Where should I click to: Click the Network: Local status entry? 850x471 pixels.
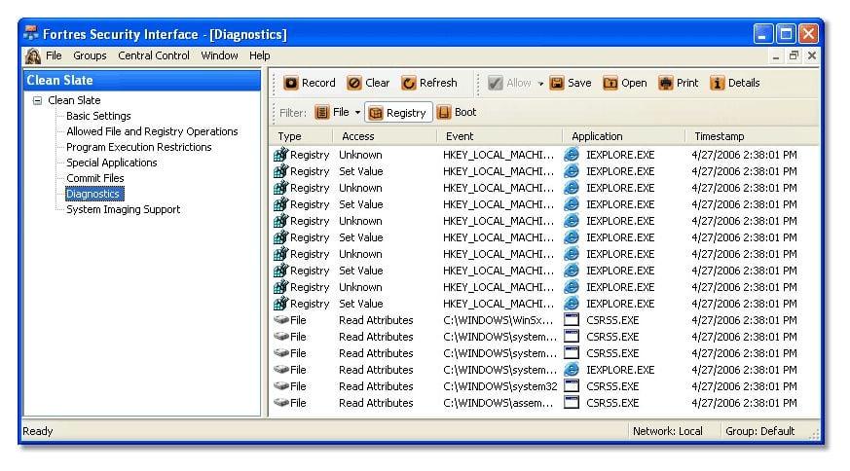668,431
